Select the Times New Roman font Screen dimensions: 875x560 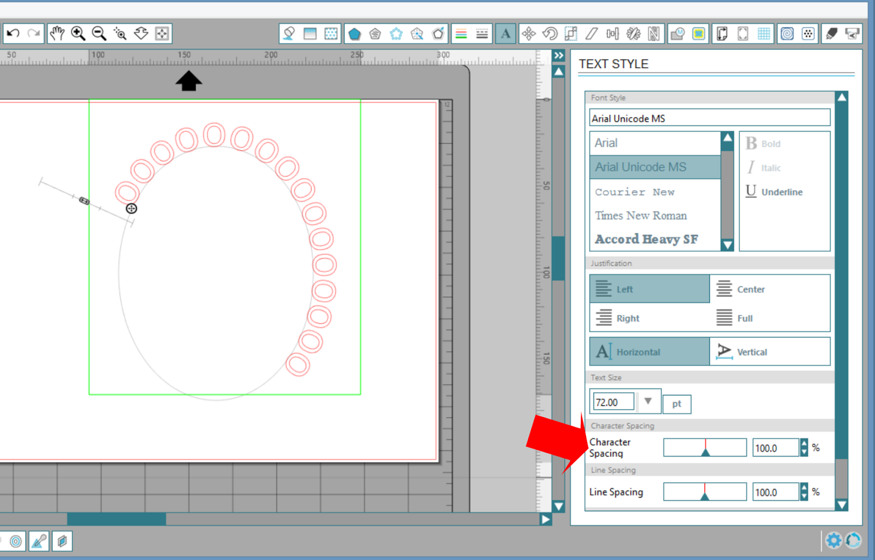coord(640,215)
